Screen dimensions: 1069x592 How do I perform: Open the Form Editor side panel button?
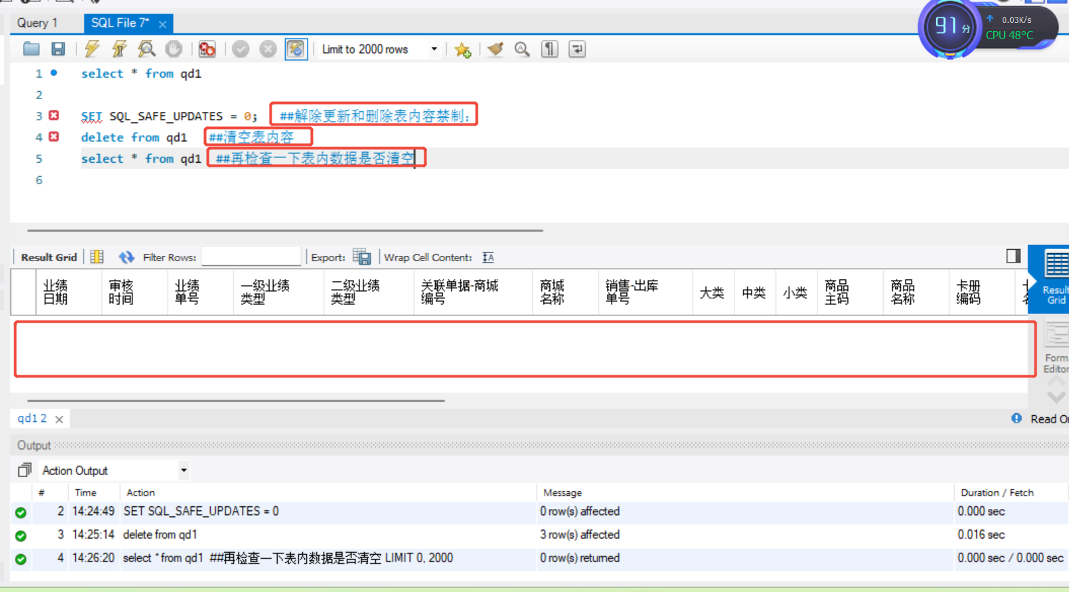(1055, 348)
